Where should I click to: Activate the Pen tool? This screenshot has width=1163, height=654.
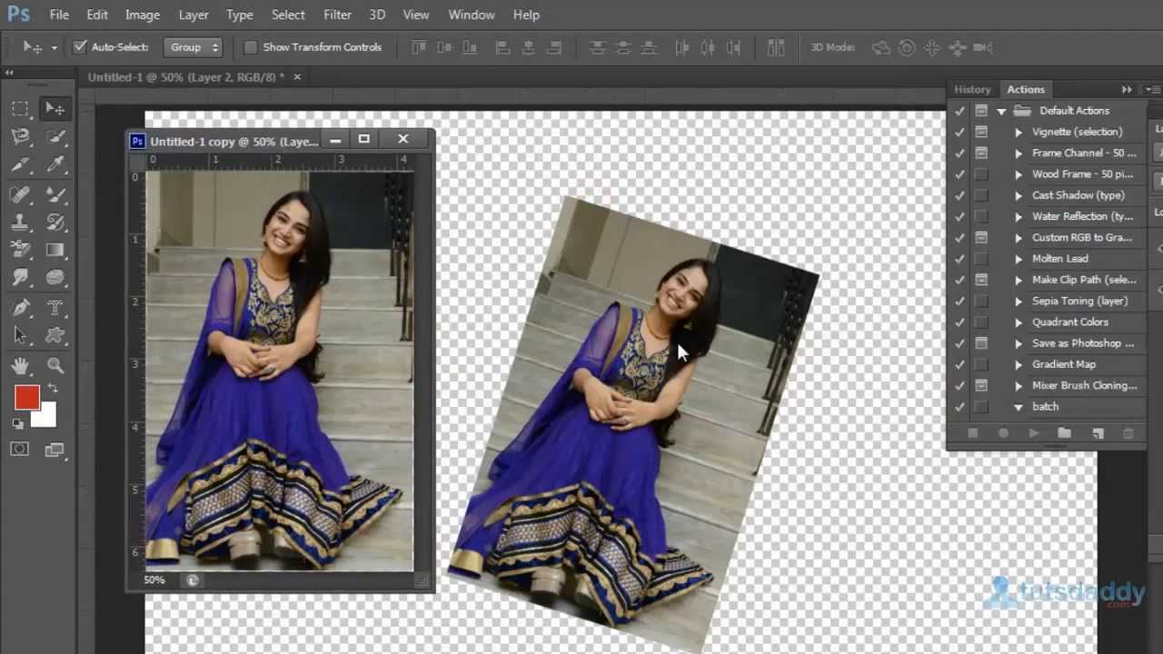[20, 307]
